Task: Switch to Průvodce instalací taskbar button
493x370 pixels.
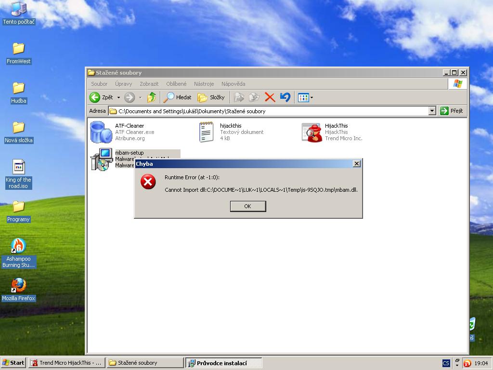Action: click(223, 363)
